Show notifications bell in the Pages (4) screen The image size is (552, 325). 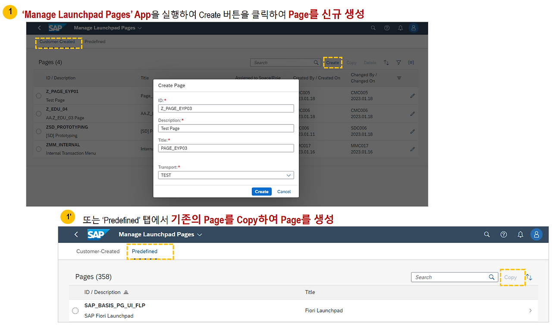[400, 28]
